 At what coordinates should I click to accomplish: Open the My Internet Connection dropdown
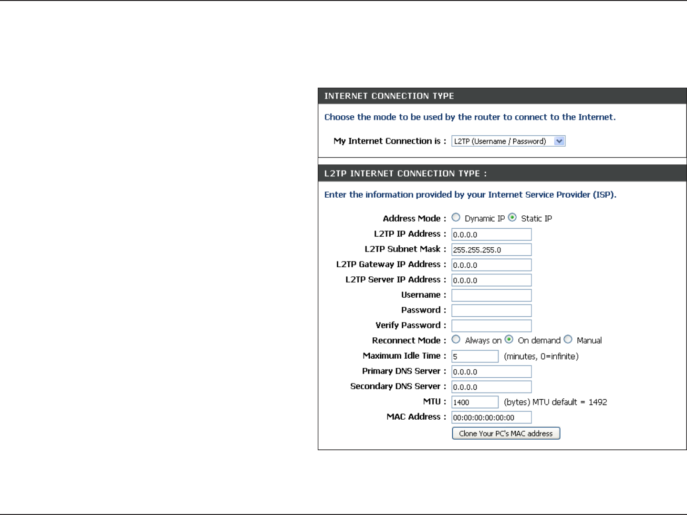click(508, 141)
